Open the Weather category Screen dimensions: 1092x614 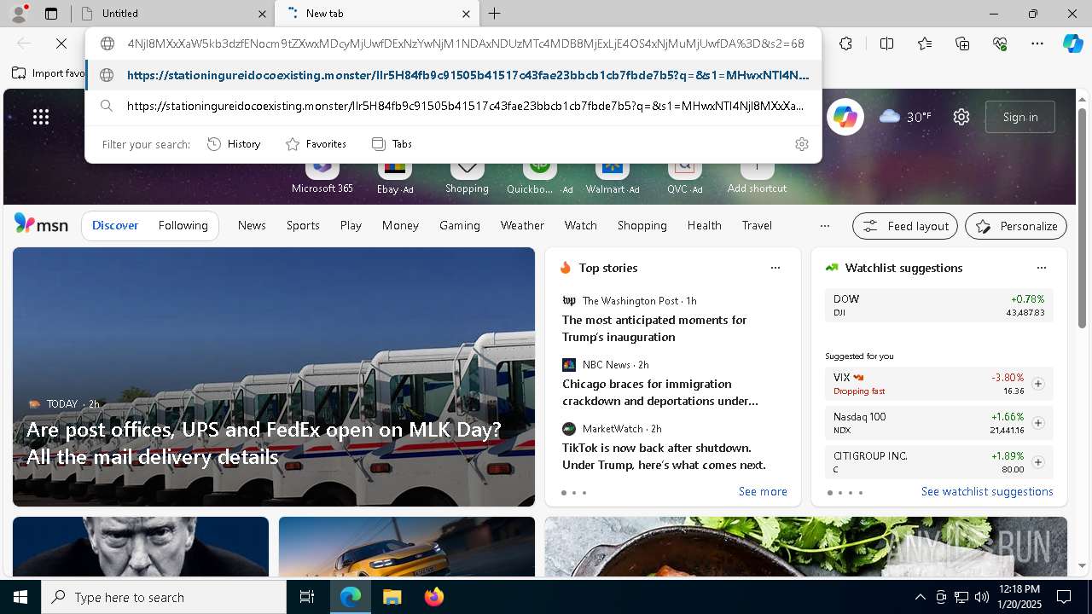click(522, 225)
